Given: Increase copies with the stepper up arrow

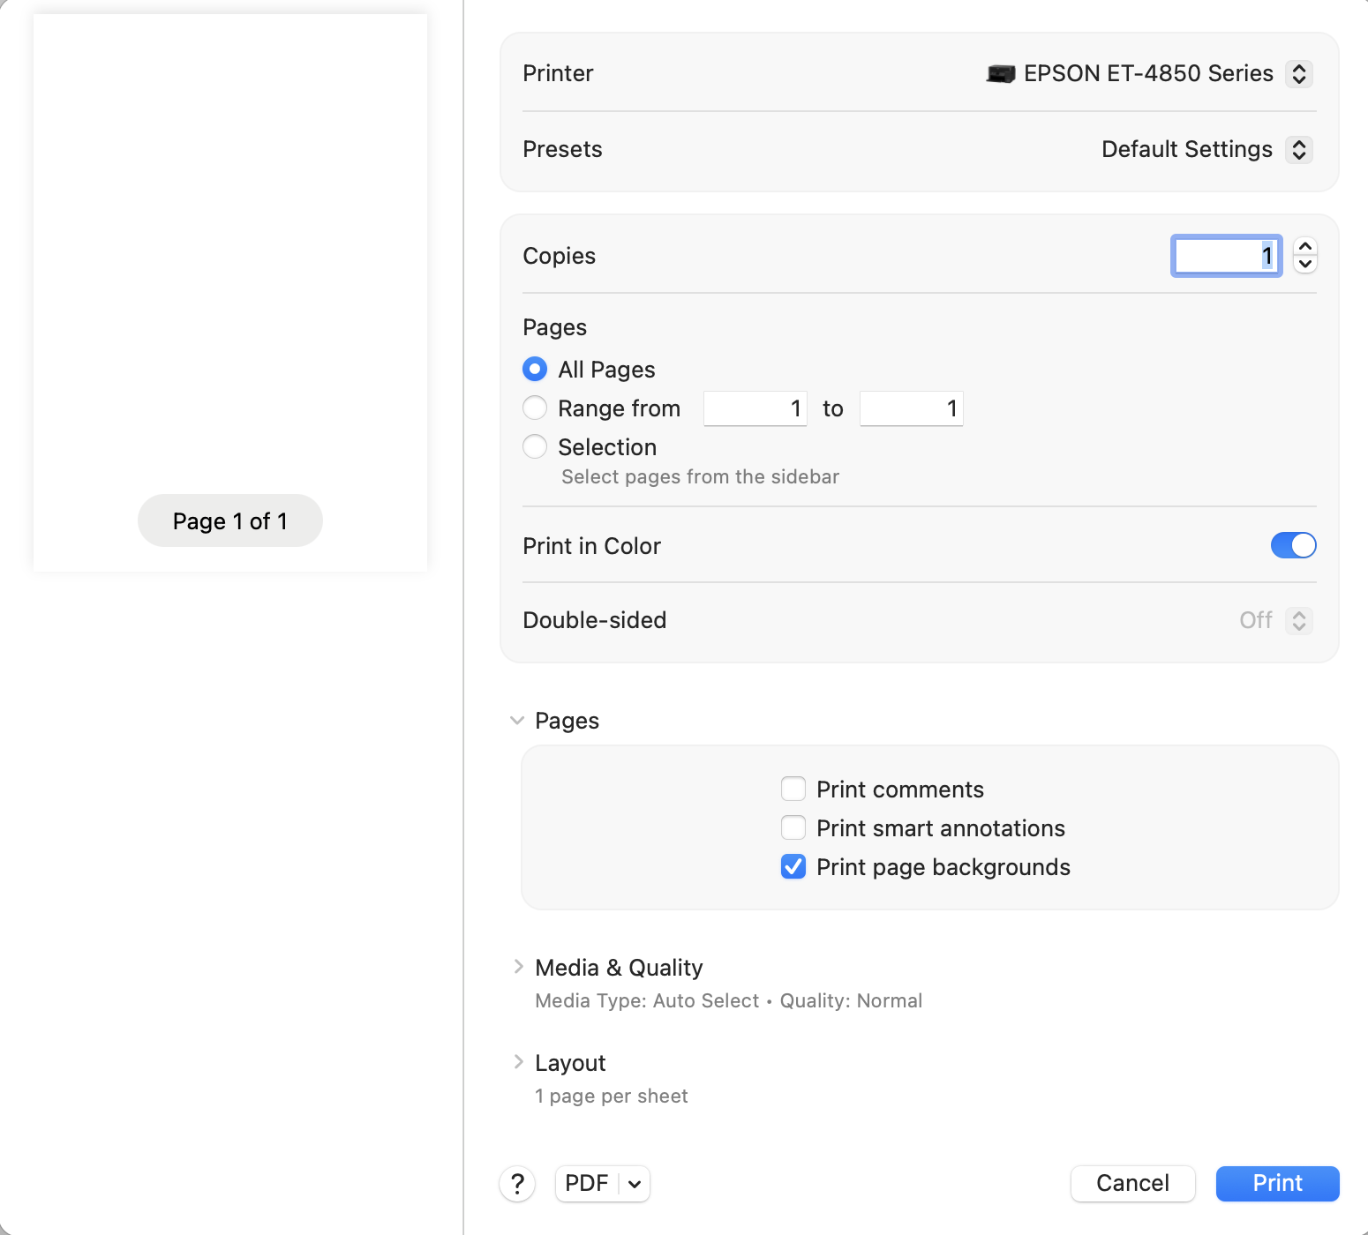Looking at the screenshot, I should coord(1305,247).
